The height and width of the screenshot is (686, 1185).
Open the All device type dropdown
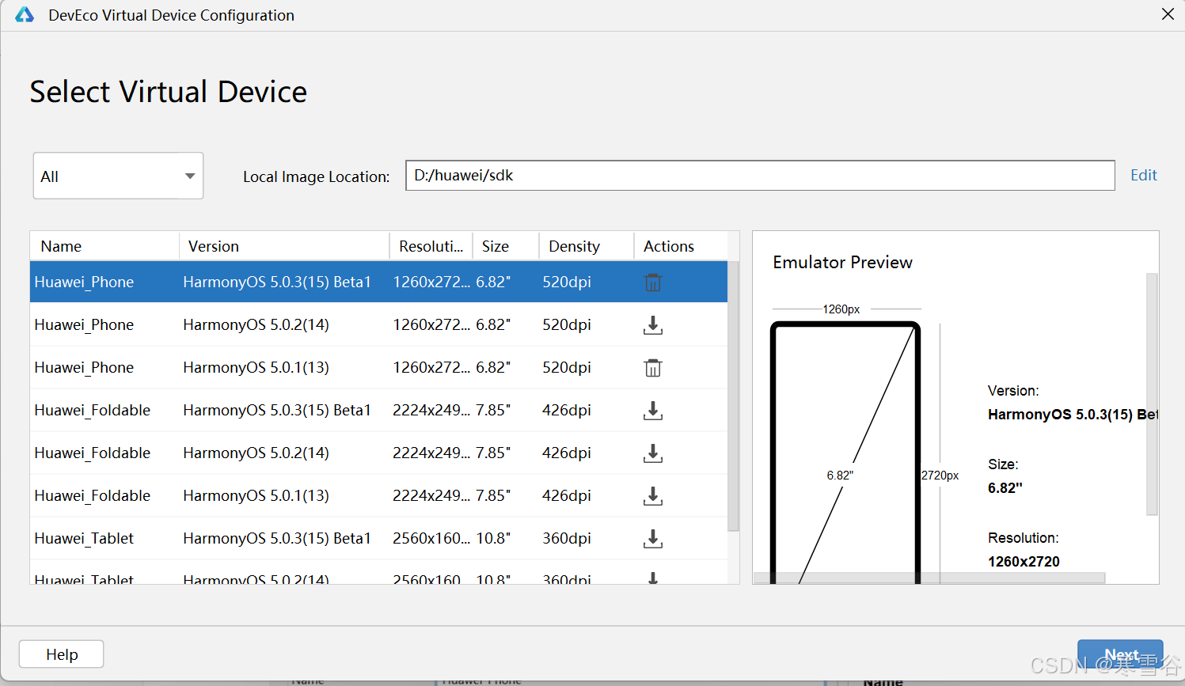(x=118, y=176)
